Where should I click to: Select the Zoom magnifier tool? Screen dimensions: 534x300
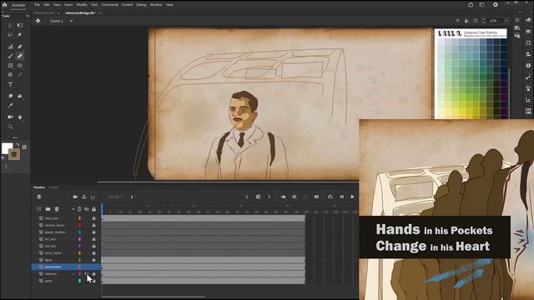coord(10,127)
